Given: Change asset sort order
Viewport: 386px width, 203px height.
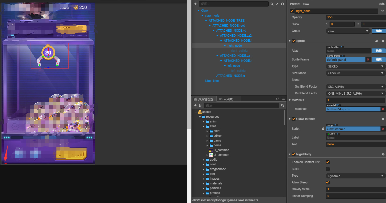Looking at the screenshot, I should (x=200, y=105).
